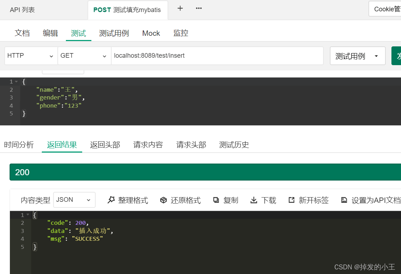Click 设置为API文档 button label
401x274 pixels.
[376, 200]
